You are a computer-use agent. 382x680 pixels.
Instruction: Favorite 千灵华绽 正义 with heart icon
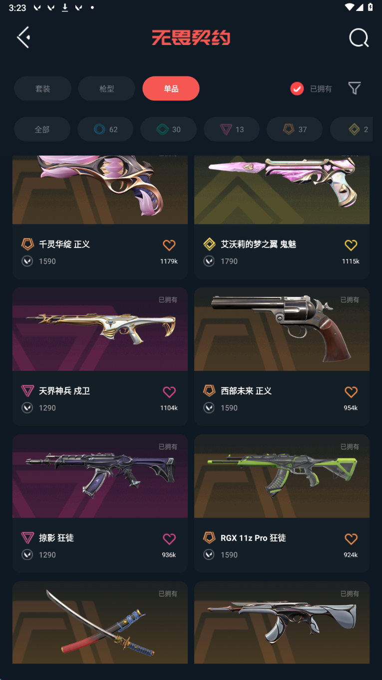point(169,245)
